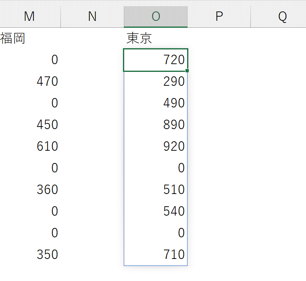Select the cell containing 350
The width and height of the screenshot is (306, 281).
coord(30,255)
